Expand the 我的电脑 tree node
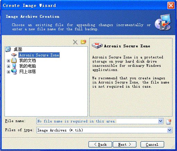 coord(8,66)
